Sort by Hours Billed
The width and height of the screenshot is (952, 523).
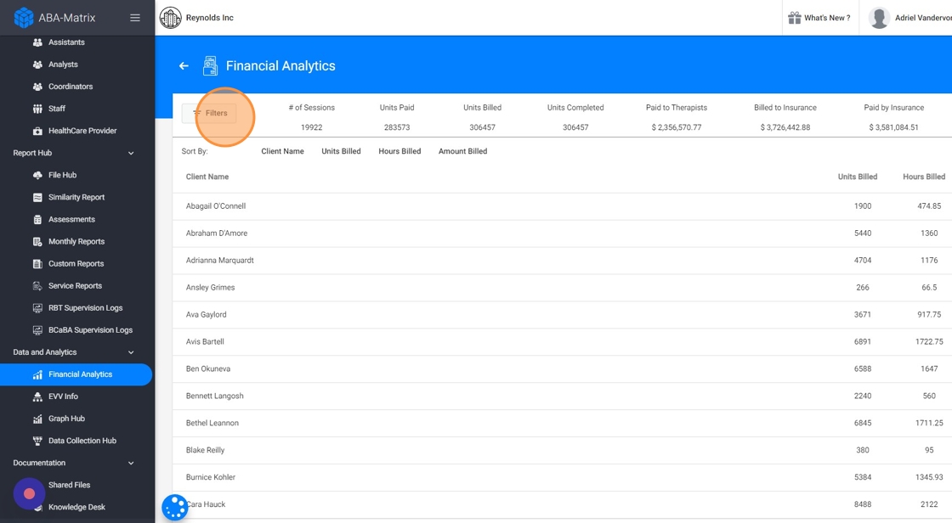(x=399, y=151)
